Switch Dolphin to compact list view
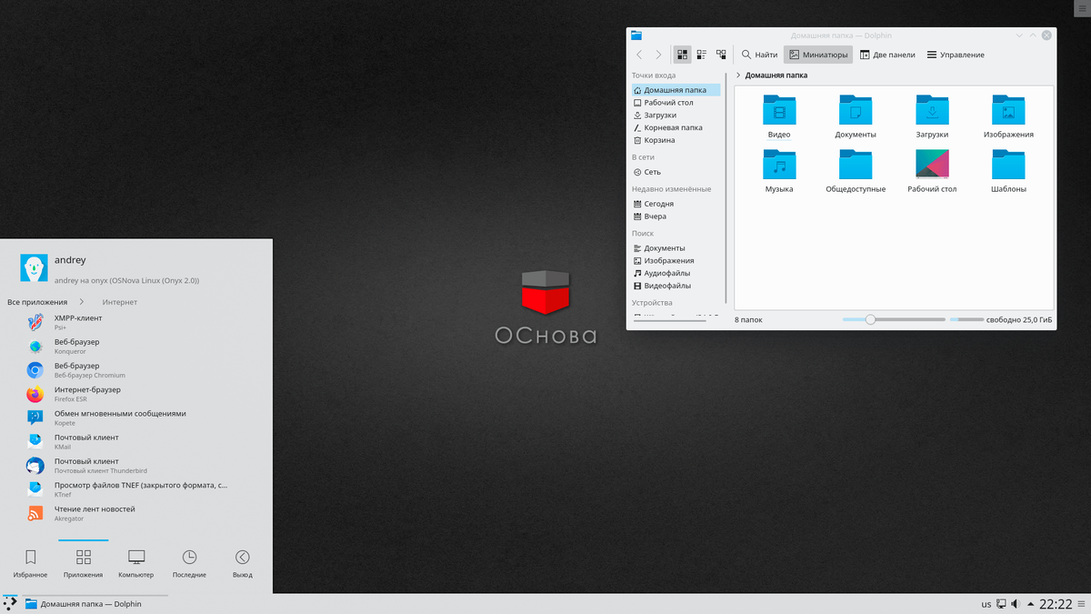The image size is (1091, 614). click(x=701, y=55)
